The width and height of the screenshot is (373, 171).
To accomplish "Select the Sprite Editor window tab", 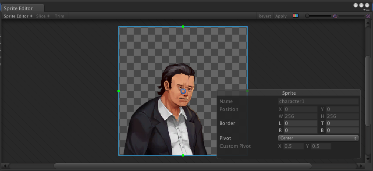I will click(23, 8).
